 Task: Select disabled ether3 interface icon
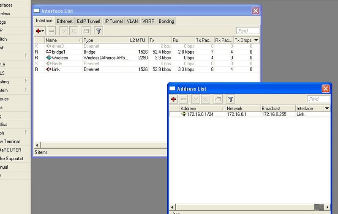point(49,46)
